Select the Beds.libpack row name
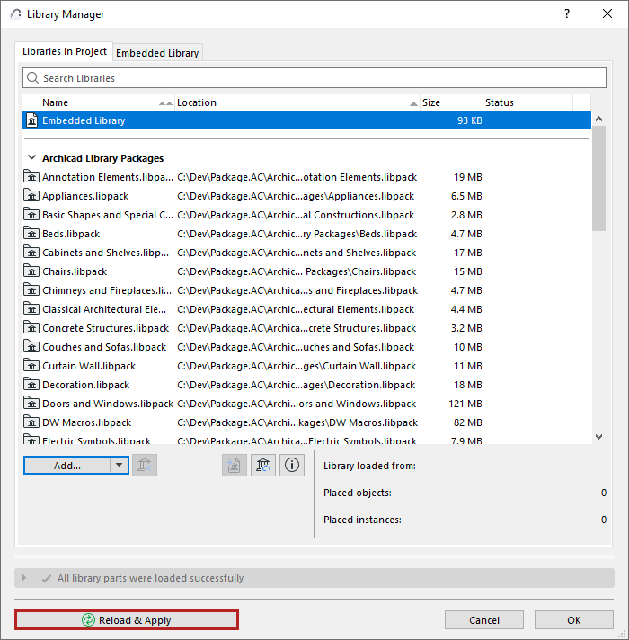This screenshot has height=640, width=629. (x=71, y=234)
